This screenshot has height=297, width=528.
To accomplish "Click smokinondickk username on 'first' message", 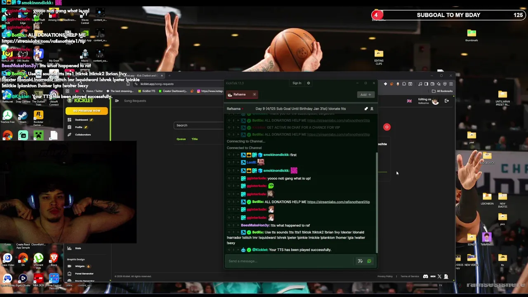I will (276, 155).
